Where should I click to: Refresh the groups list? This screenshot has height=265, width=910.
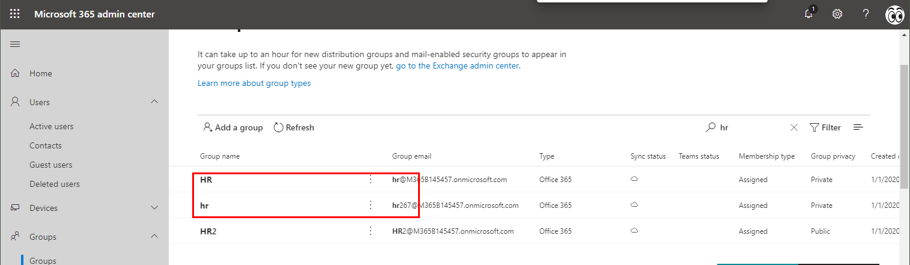point(294,127)
